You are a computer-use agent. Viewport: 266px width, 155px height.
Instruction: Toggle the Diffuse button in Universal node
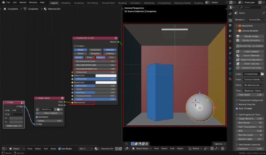pos(80,50)
